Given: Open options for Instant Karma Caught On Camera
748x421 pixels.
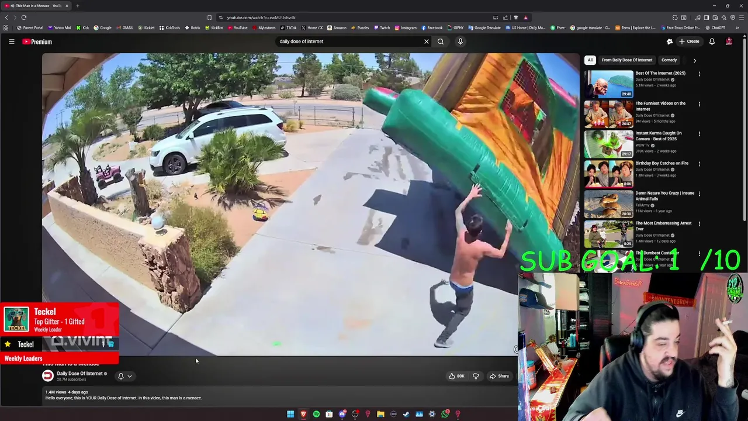Looking at the screenshot, I should pyautogui.click(x=699, y=134).
